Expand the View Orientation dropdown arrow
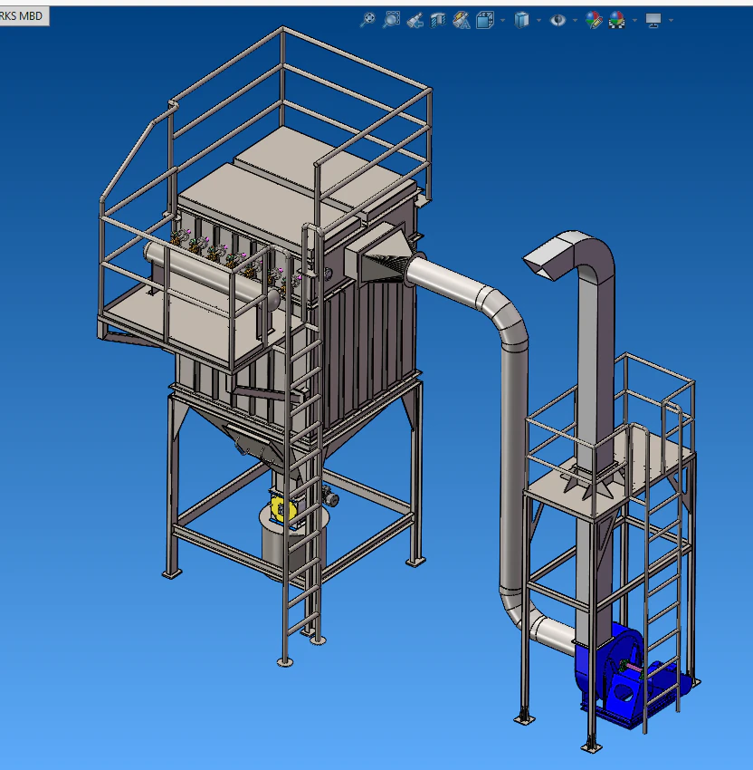 tap(503, 20)
